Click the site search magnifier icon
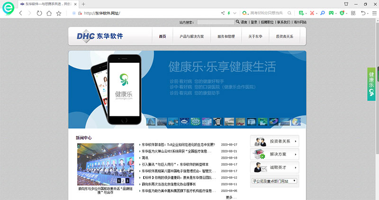The image size is (379, 200). pyautogui.click(x=238, y=22)
